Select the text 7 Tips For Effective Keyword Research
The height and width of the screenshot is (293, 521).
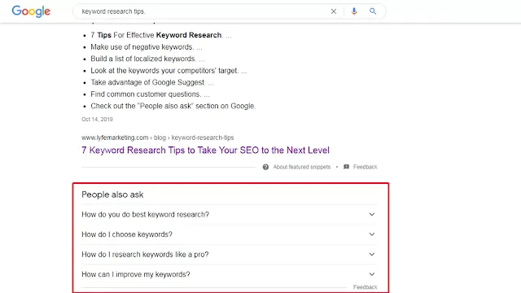[156, 35]
